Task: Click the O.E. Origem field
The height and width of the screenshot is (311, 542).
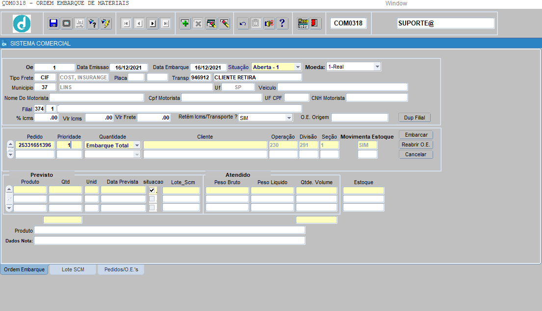Action: pos(360,118)
